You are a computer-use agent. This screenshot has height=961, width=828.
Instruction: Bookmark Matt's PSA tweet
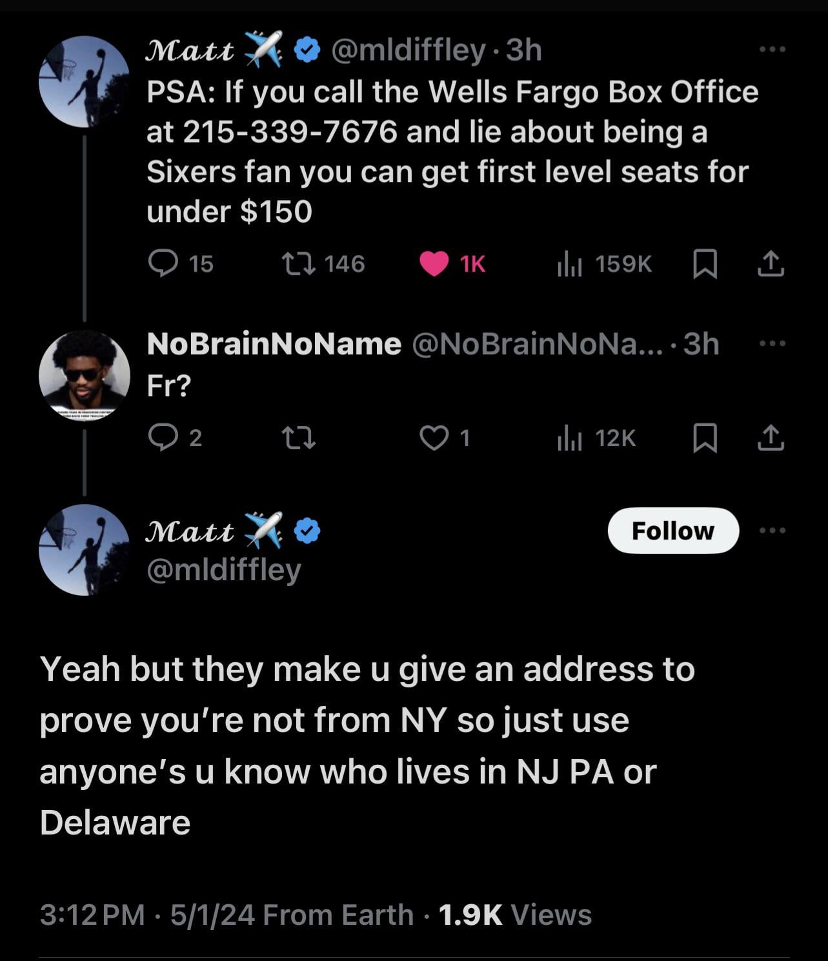[x=705, y=264]
